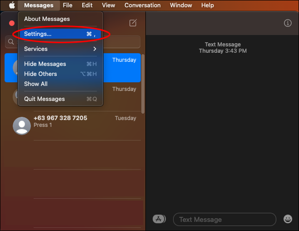Click the search magnifier icon
Screen dimensions: 299x231
11,41
